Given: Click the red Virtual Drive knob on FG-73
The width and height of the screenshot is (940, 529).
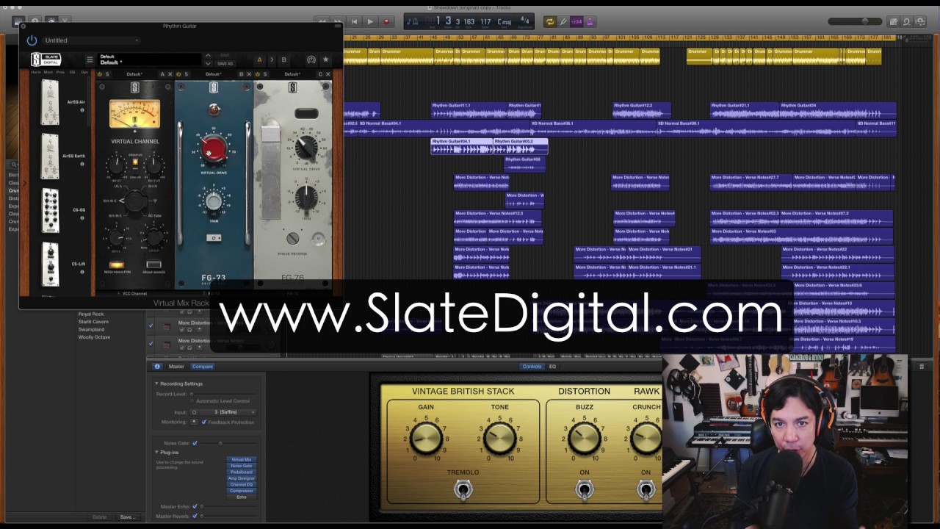Looking at the screenshot, I should point(214,149).
